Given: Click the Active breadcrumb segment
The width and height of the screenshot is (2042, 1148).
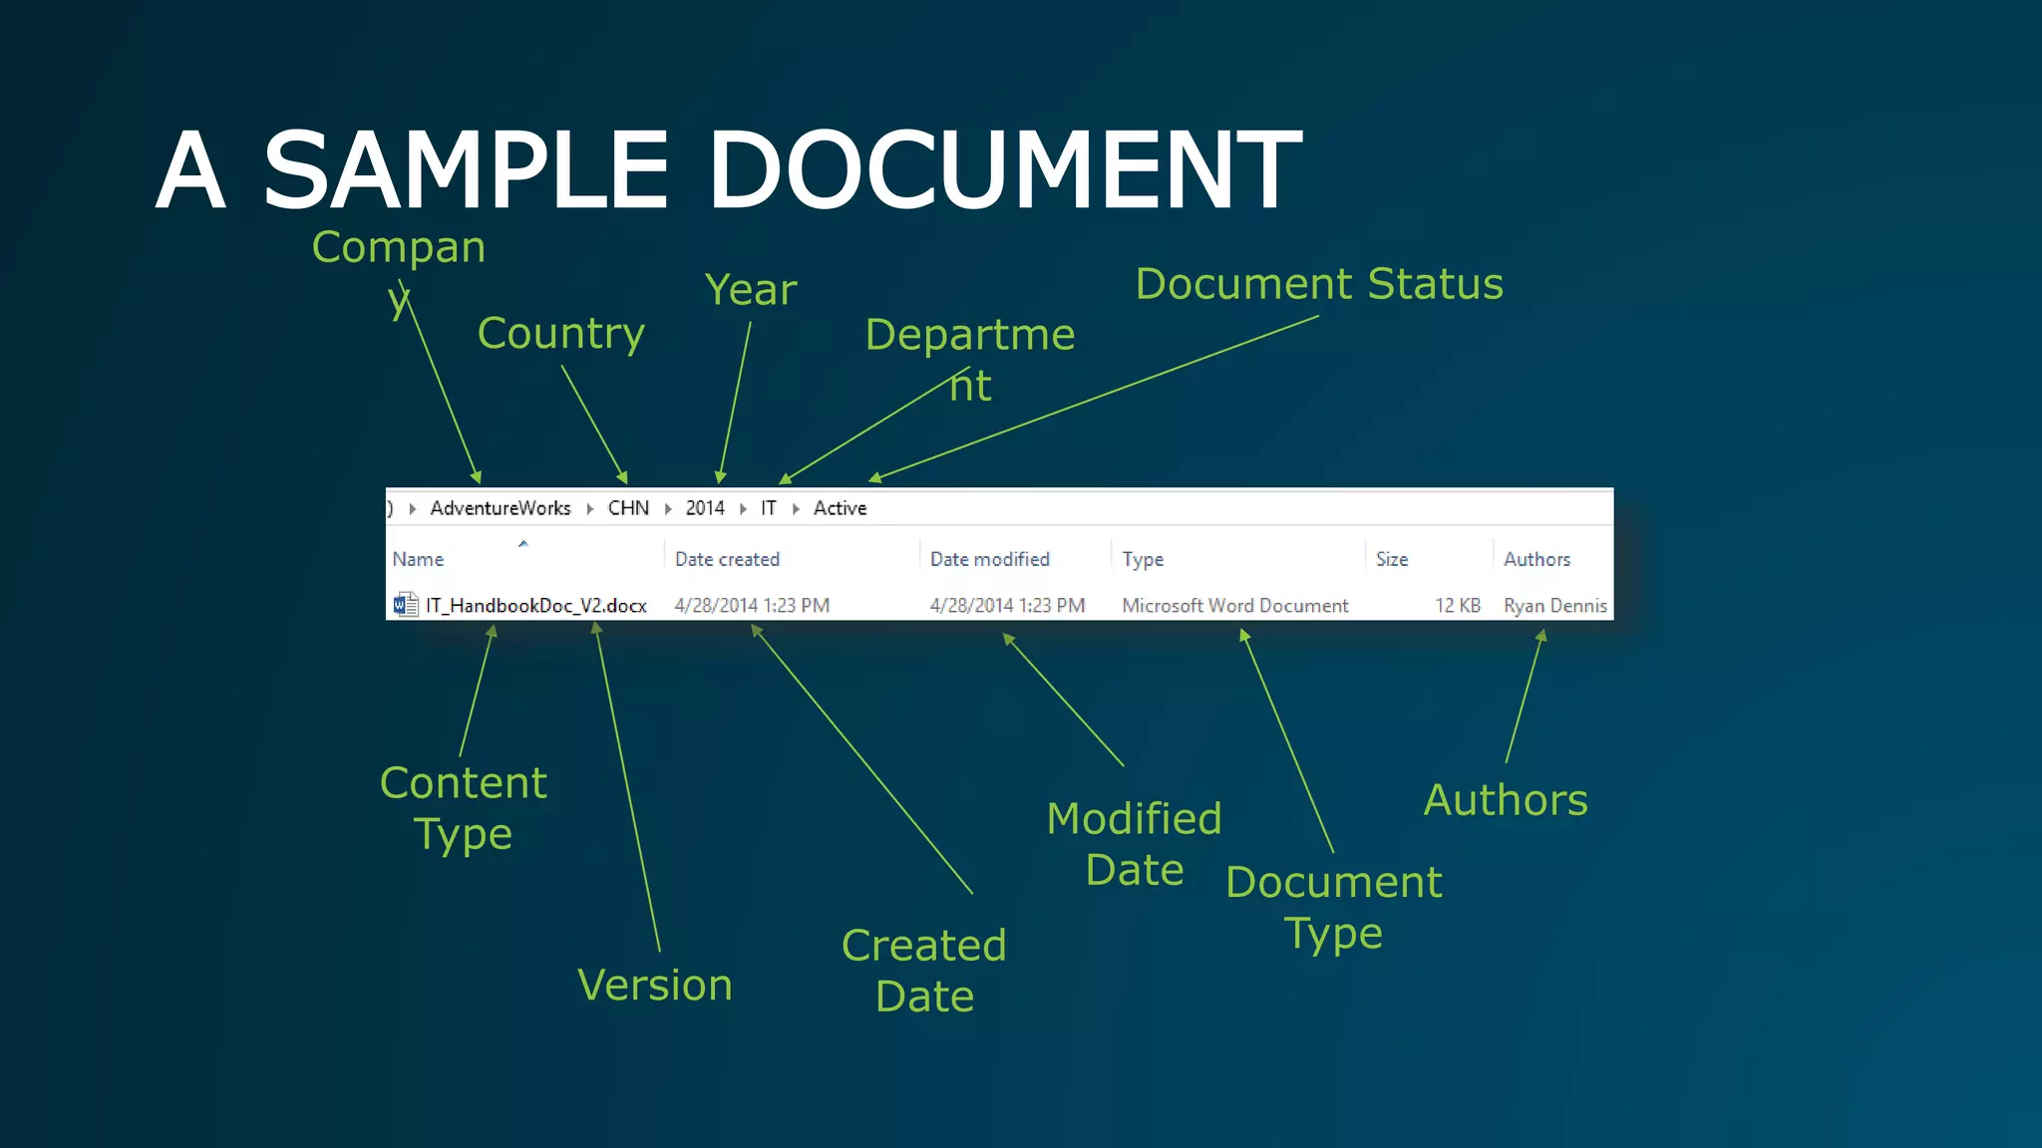Looking at the screenshot, I should [x=841, y=508].
